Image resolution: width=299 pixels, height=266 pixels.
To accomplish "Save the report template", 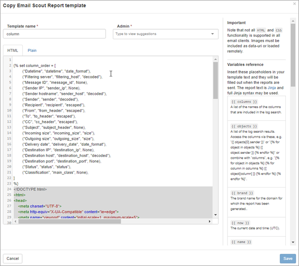I will (x=288, y=258).
